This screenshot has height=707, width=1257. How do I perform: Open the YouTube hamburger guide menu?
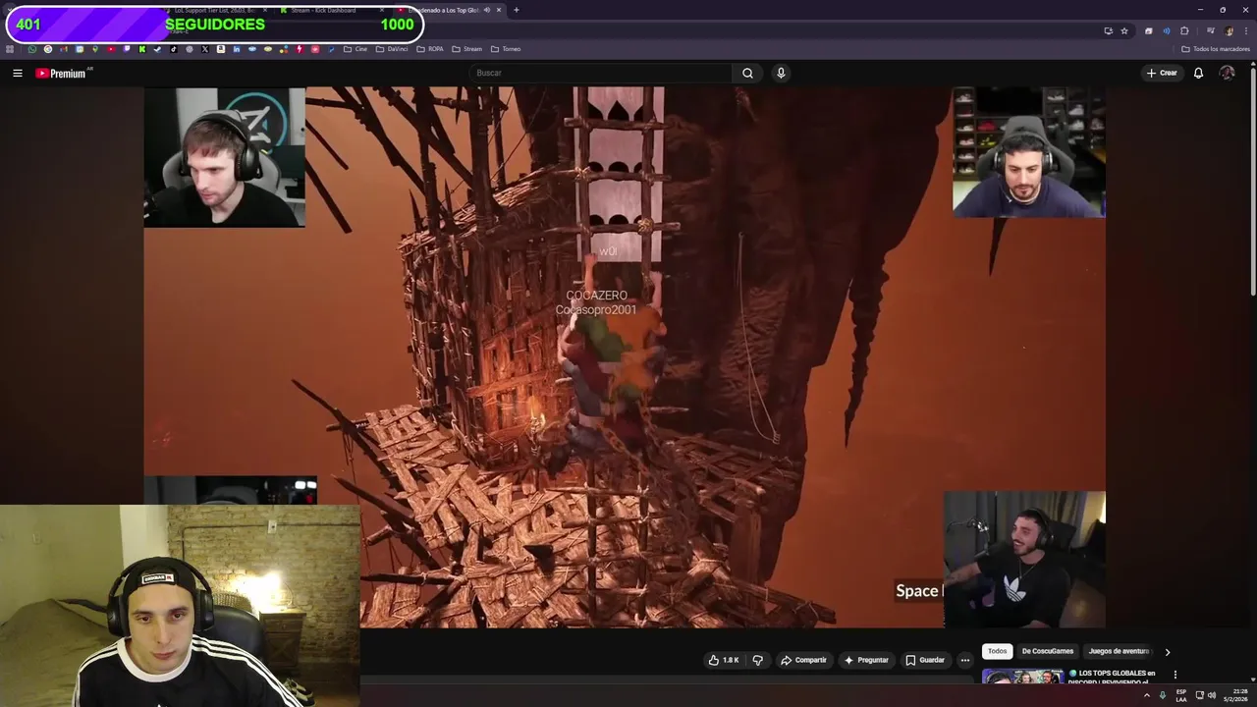(x=17, y=73)
